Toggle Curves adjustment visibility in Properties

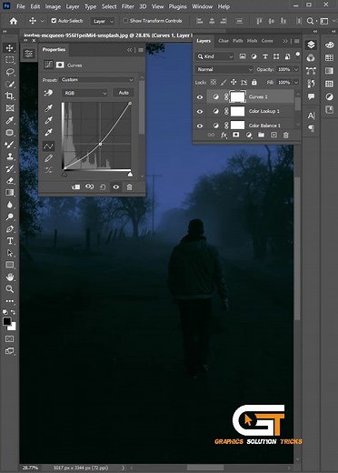click(x=116, y=187)
